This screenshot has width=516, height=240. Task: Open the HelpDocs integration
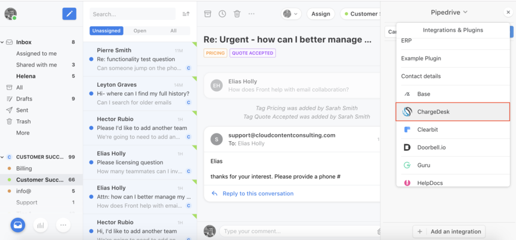point(453,181)
